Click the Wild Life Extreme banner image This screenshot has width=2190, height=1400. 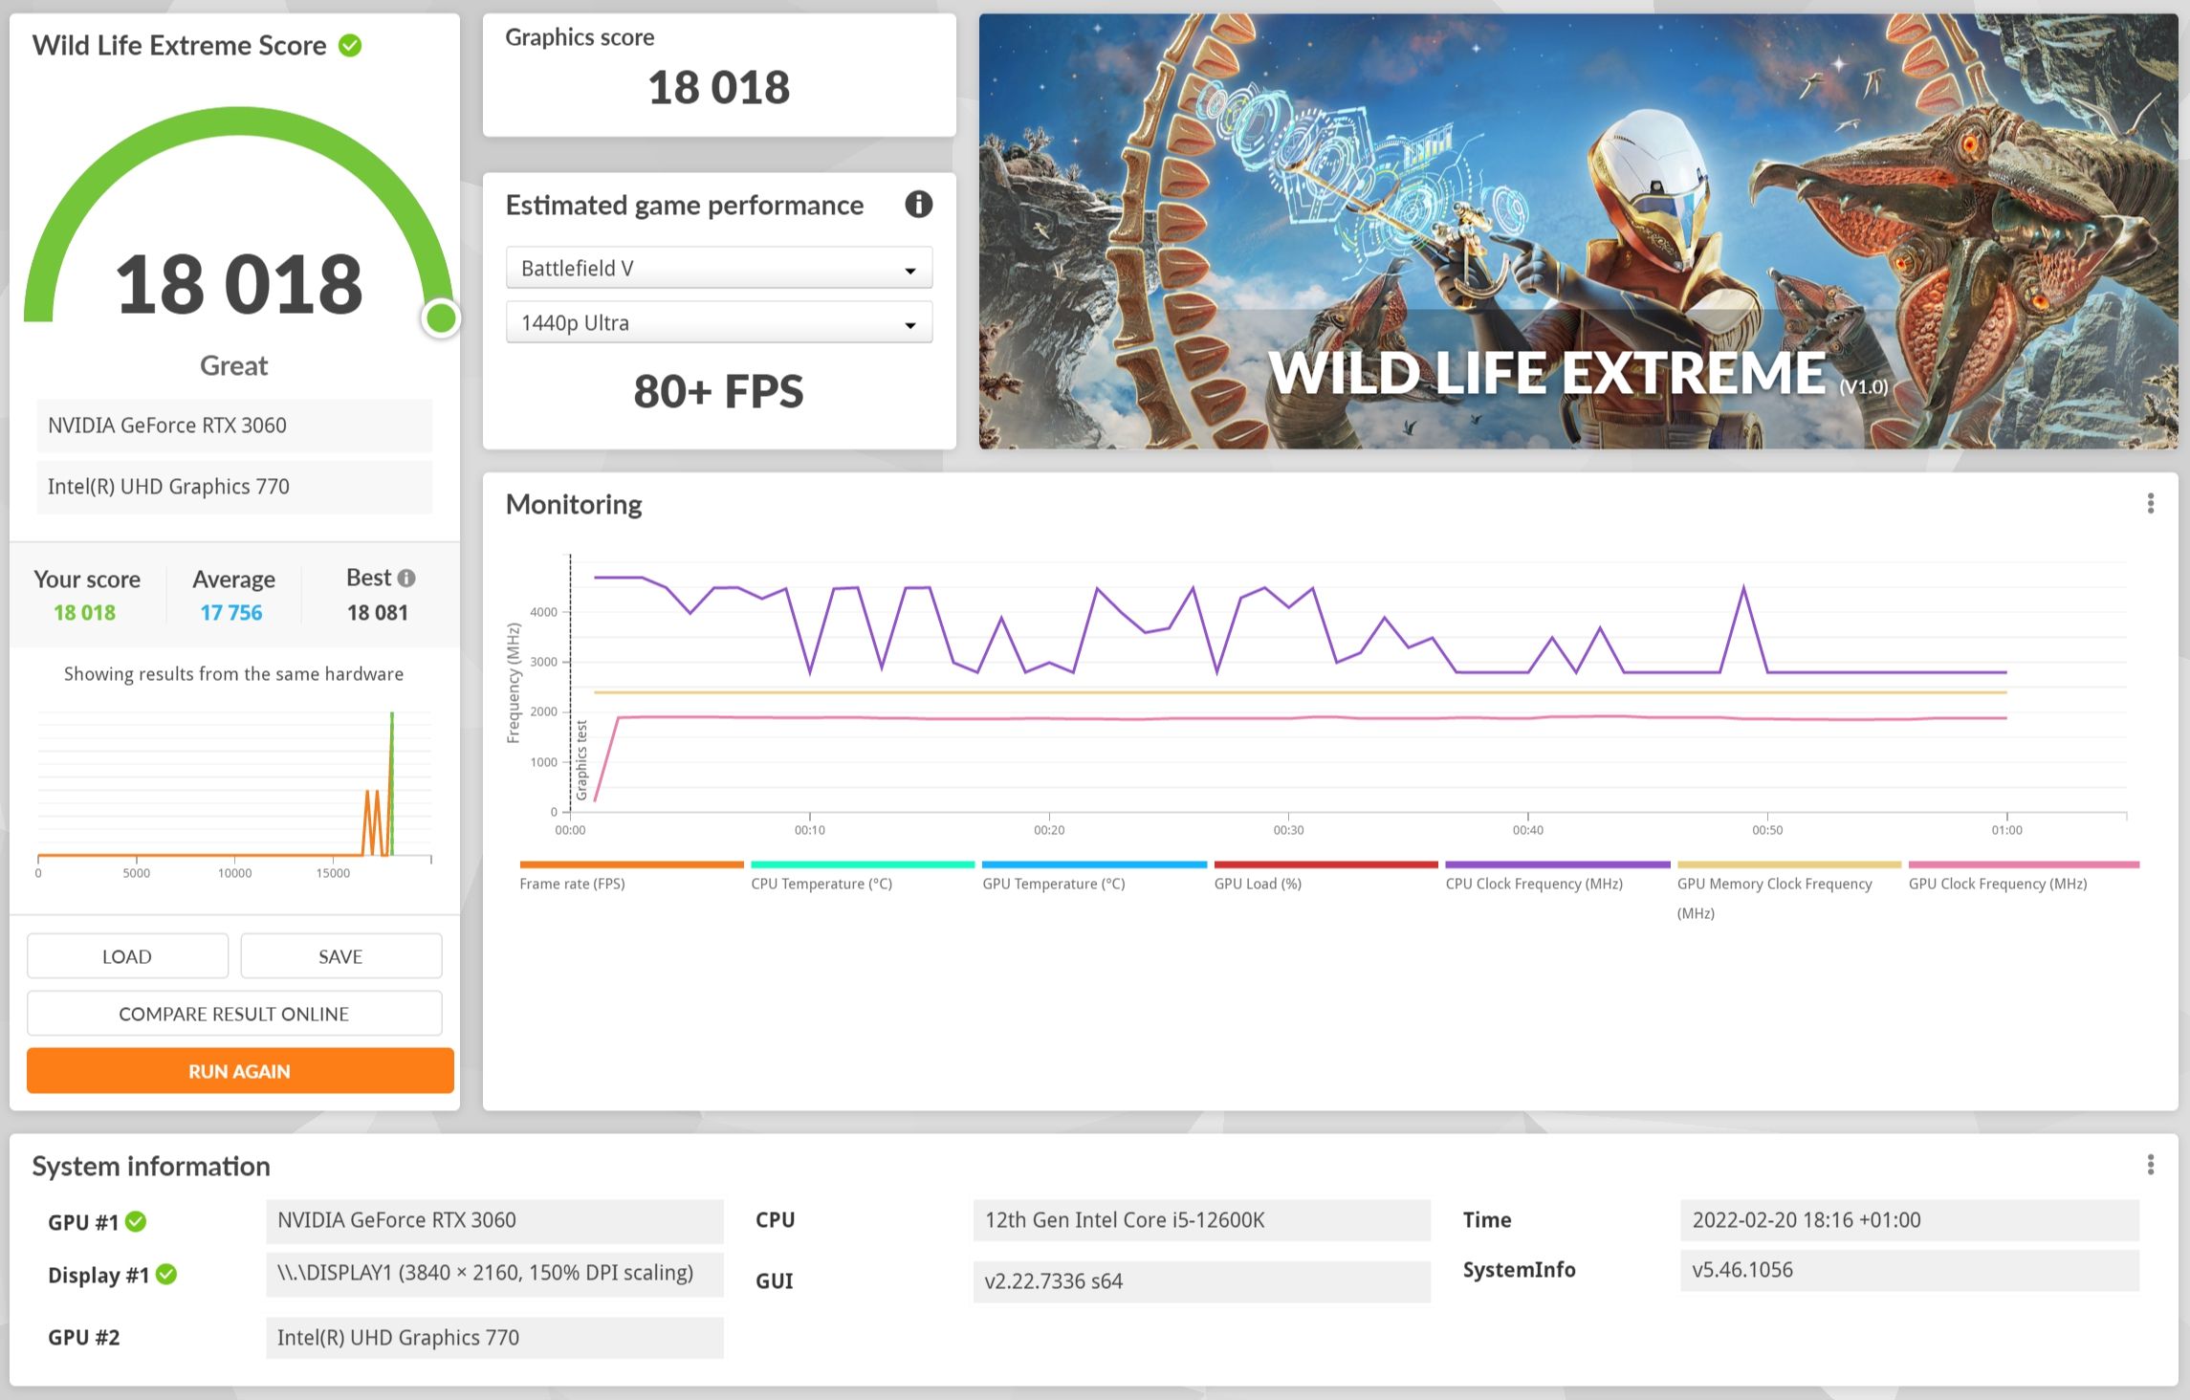pyautogui.click(x=1578, y=230)
